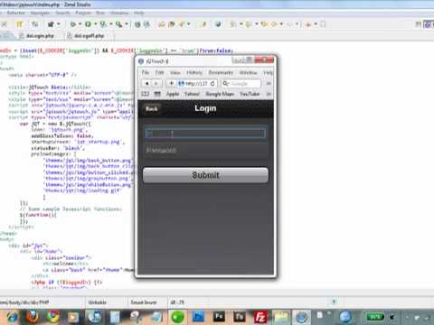Reload the page in Safari
Viewport: 434px width, 325px height.
[x=212, y=83]
